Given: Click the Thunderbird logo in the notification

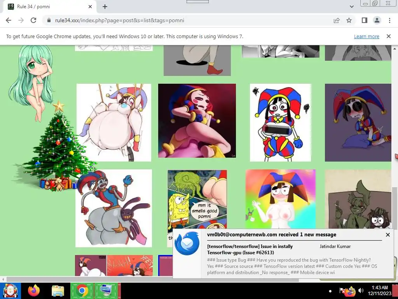Looking at the screenshot, I should click(187, 243).
